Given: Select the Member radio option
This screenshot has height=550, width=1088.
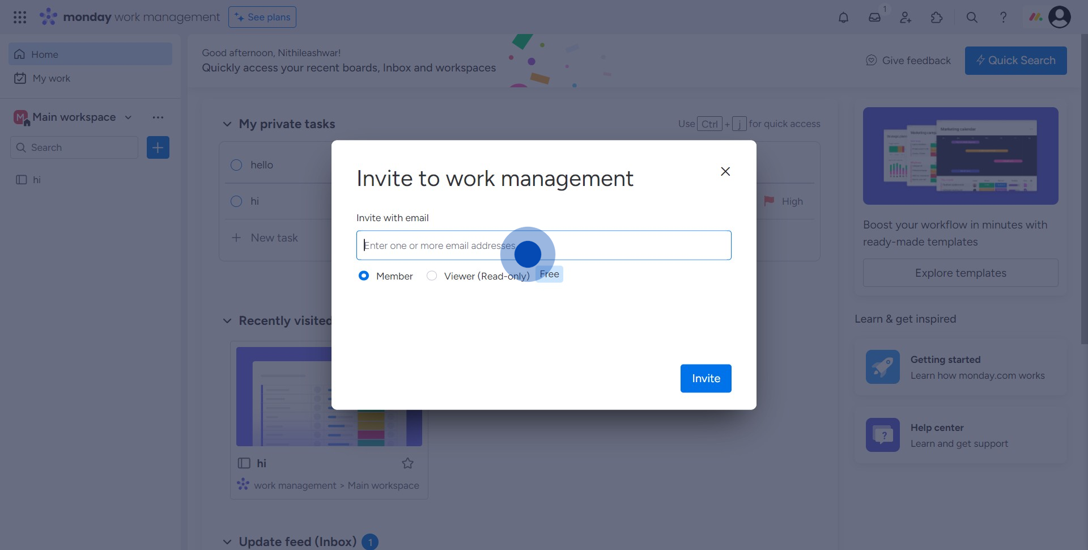Looking at the screenshot, I should [364, 276].
